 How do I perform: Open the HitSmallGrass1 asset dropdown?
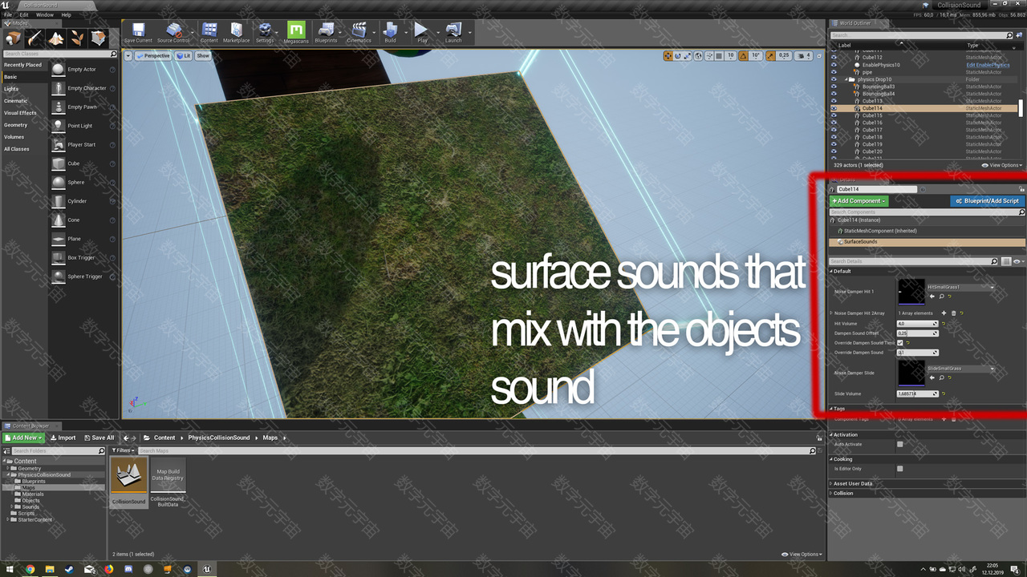coord(961,287)
